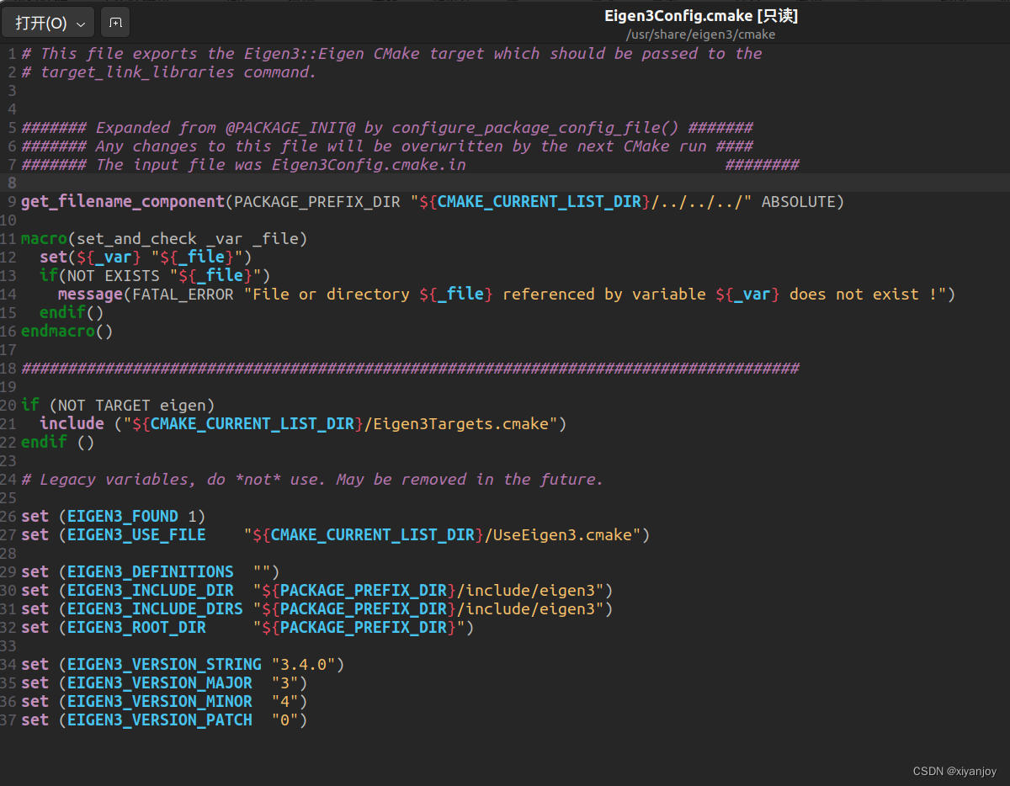Image resolution: width=1010 pixels, height=786 pixels.
Task: Click the EIGEN3_FOUND variable name
Action: [x=123, y=517]
